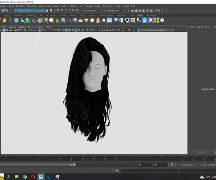Open the Mesh Tools menu
The image size is (216, 180).
tap(32, 6)
